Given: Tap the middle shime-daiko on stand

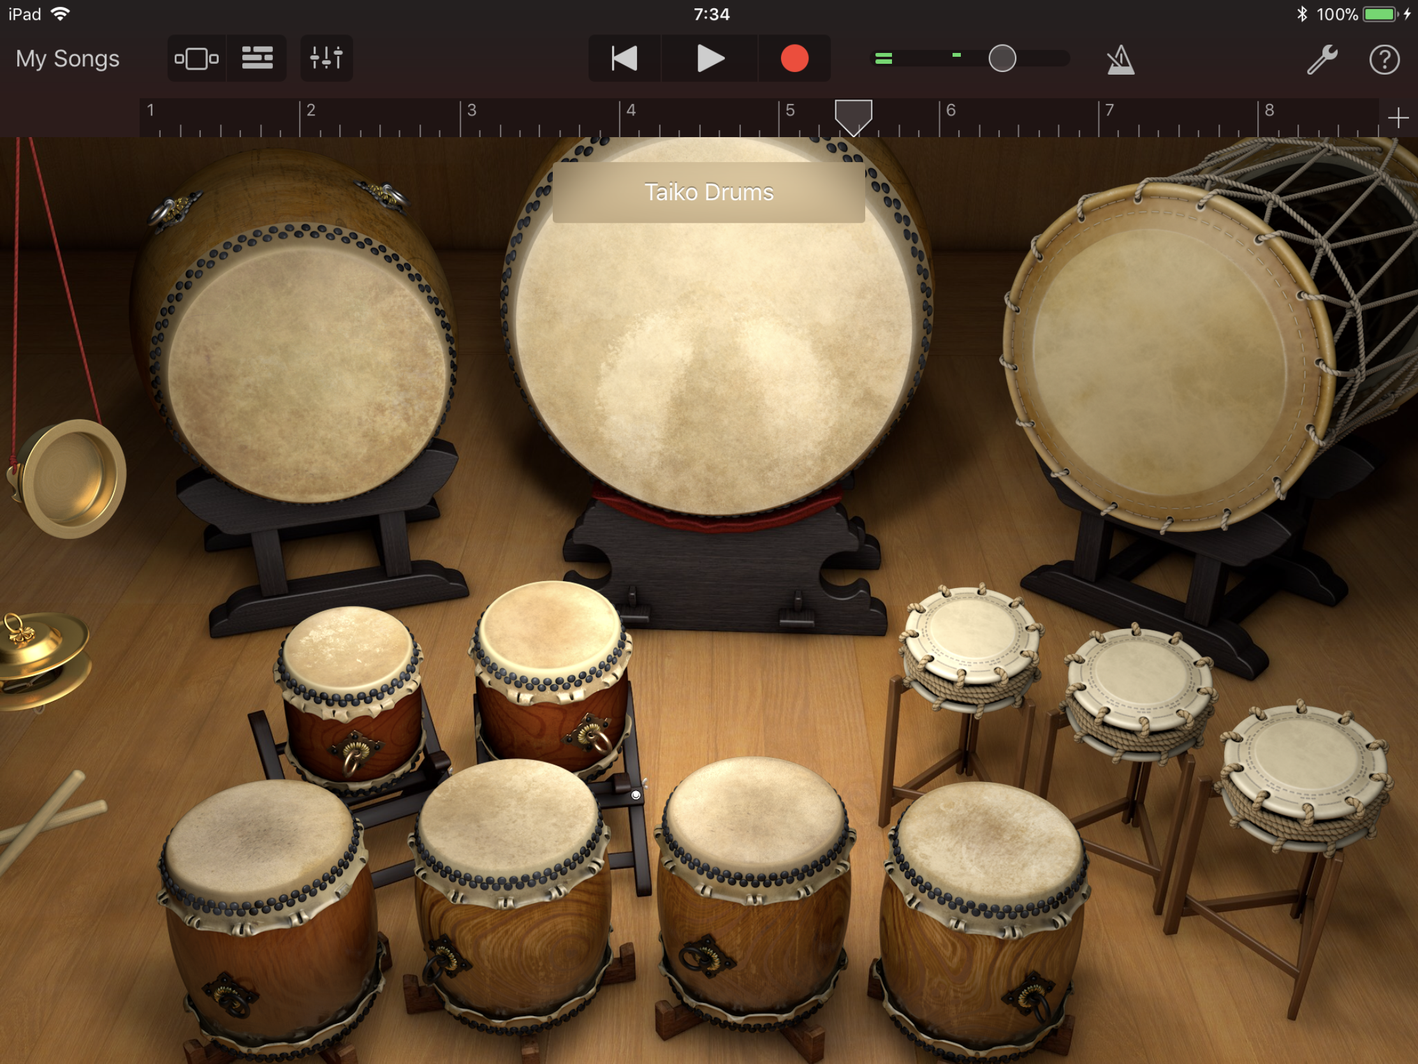Looking at the screenshot, I should pyautogui.click(x=1139, y=676).
